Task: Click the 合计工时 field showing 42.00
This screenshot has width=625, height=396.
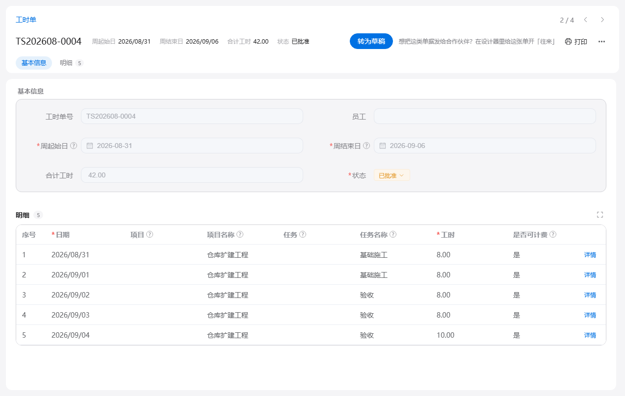Action: pyautogui.click(x=192, y=175)
